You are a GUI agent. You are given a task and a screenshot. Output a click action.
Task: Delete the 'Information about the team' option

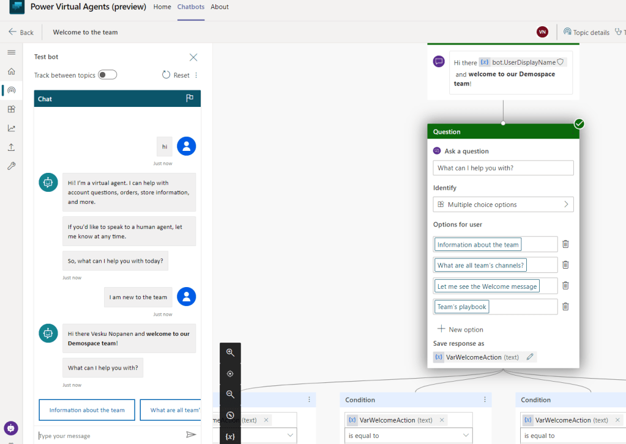(x=565, y=244)
